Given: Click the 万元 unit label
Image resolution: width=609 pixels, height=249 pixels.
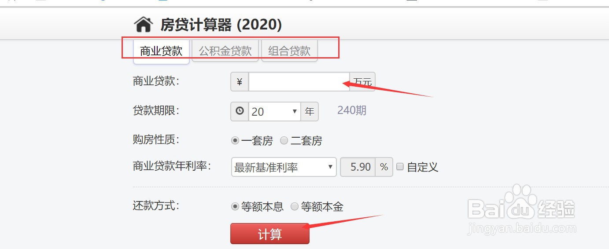Looking at the screenshot, I should (x=362, y=82).
